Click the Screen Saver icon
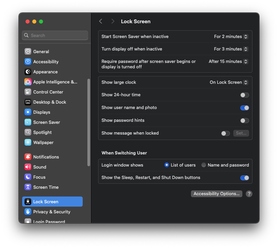278x248 pixels. coord(28,122)
